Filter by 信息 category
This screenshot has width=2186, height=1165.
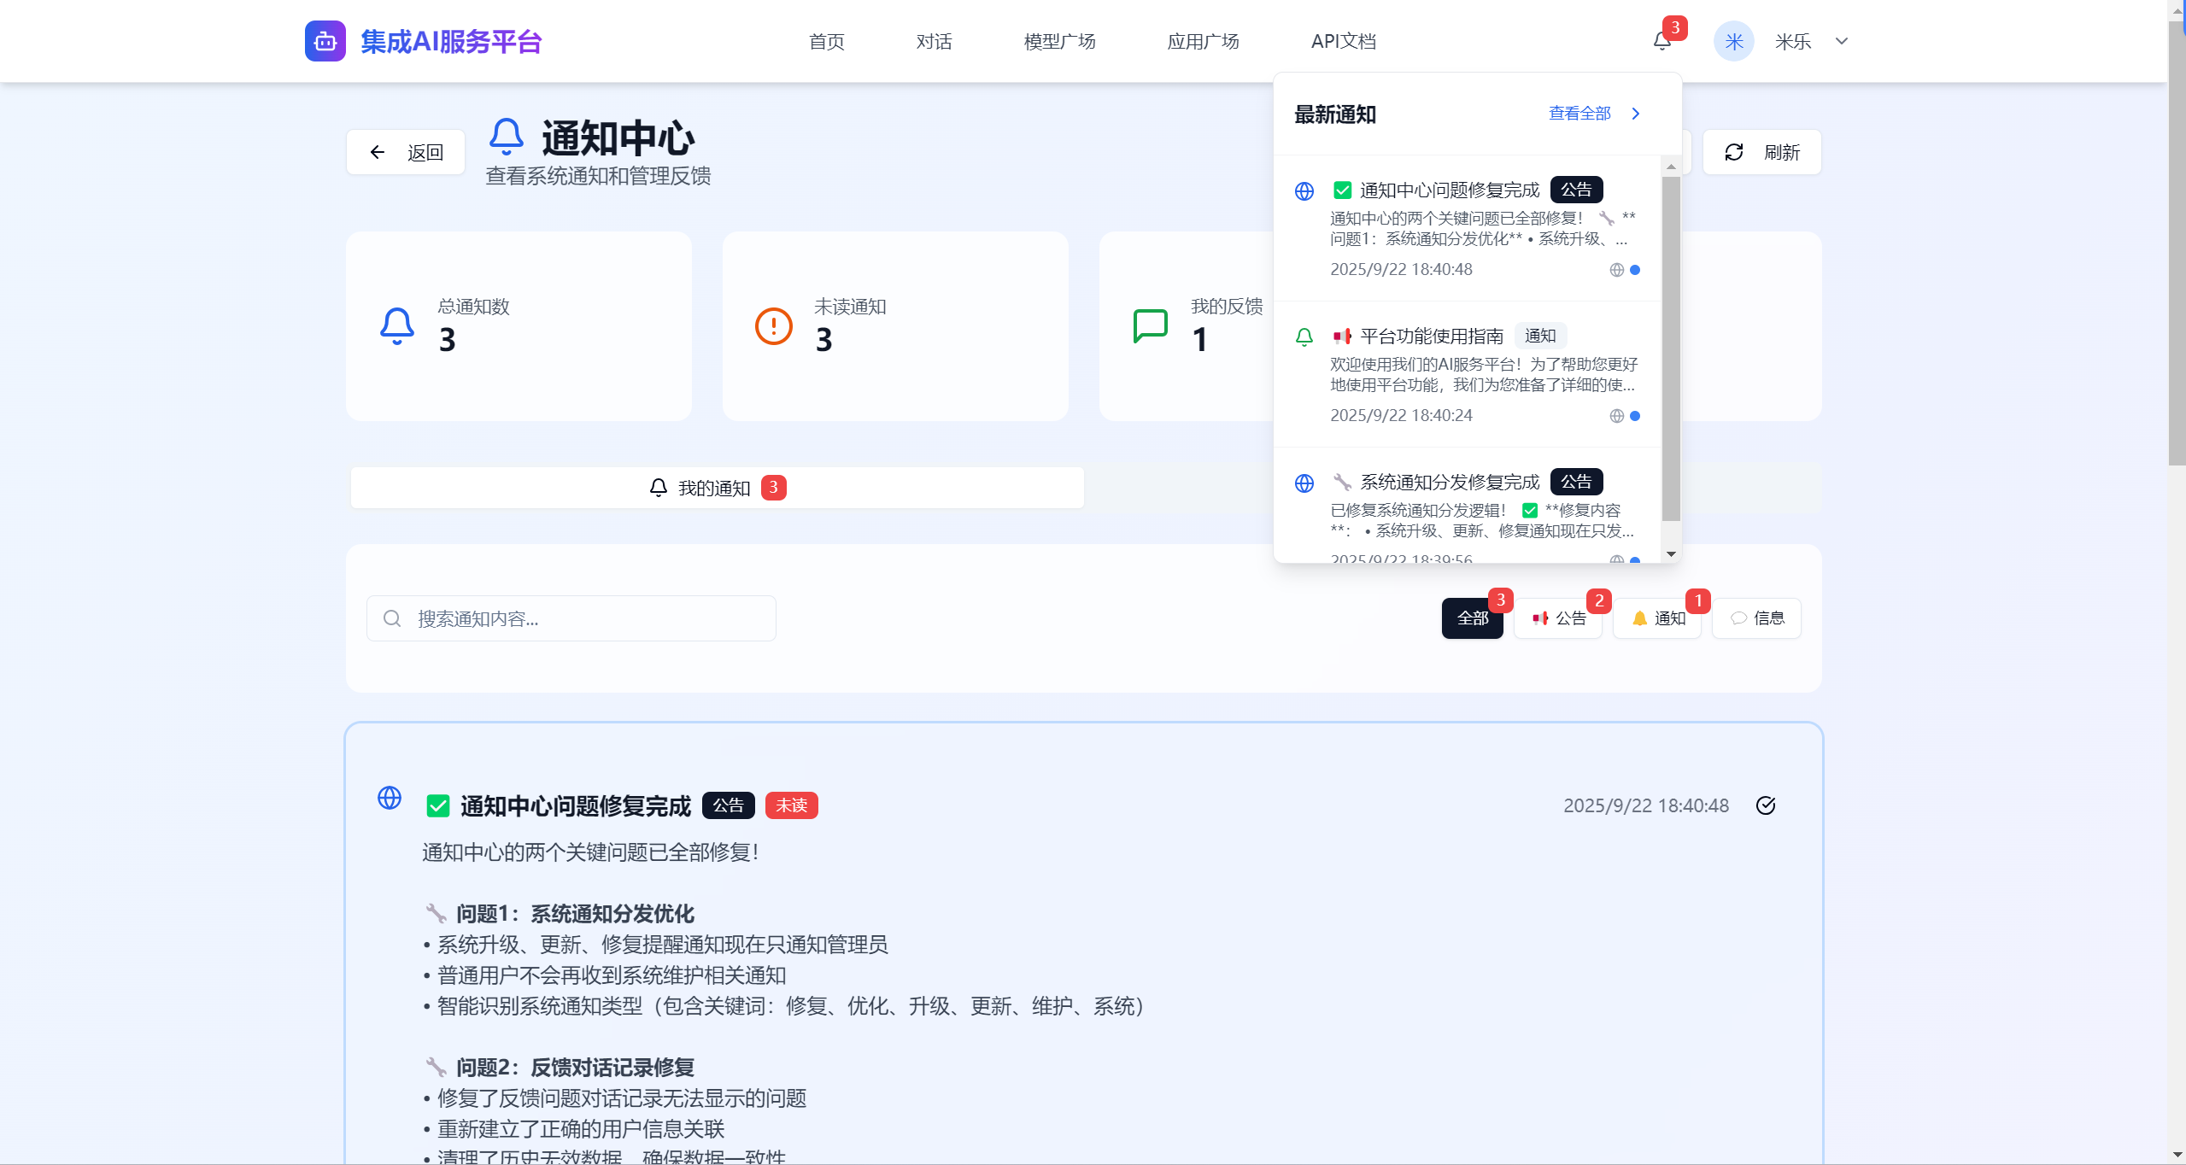tap(1756, 618)
